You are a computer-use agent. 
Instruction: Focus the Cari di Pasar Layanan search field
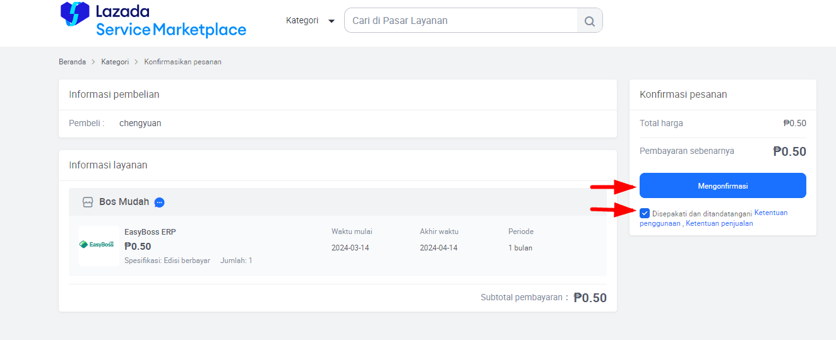tap(461, 21)
